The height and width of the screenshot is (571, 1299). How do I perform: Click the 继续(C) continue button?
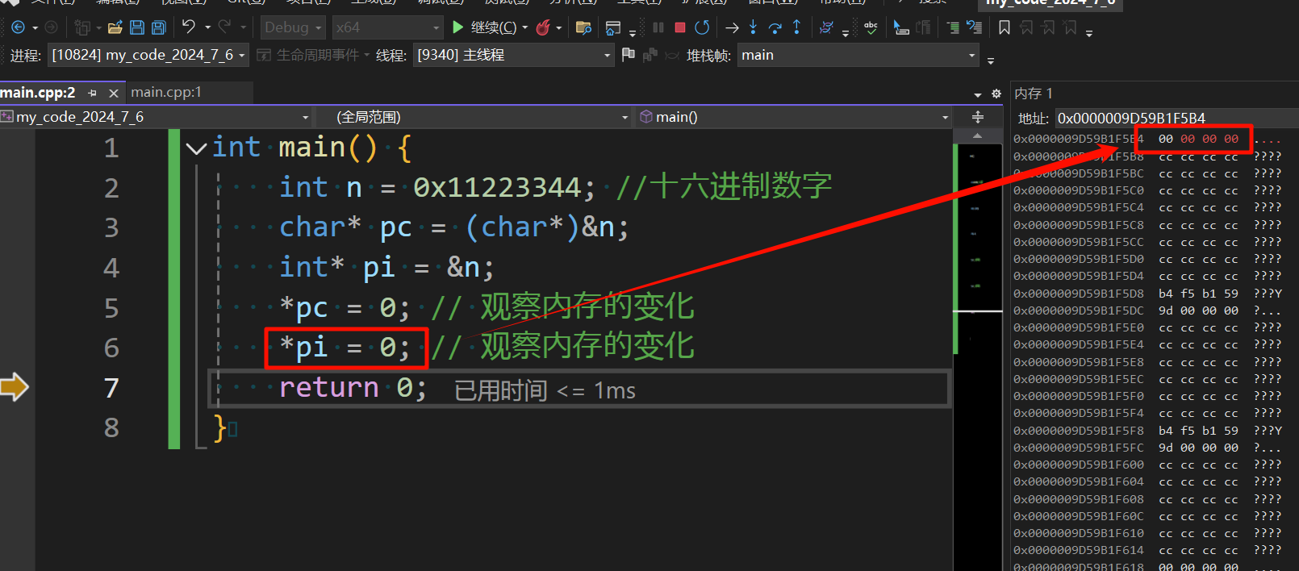tap(485, 27)
